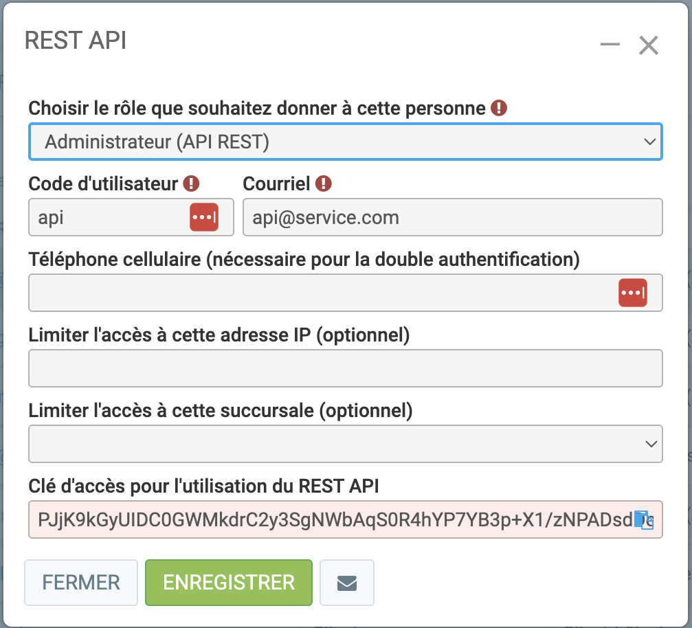Click password manager icon in phone field

point(632,293)
